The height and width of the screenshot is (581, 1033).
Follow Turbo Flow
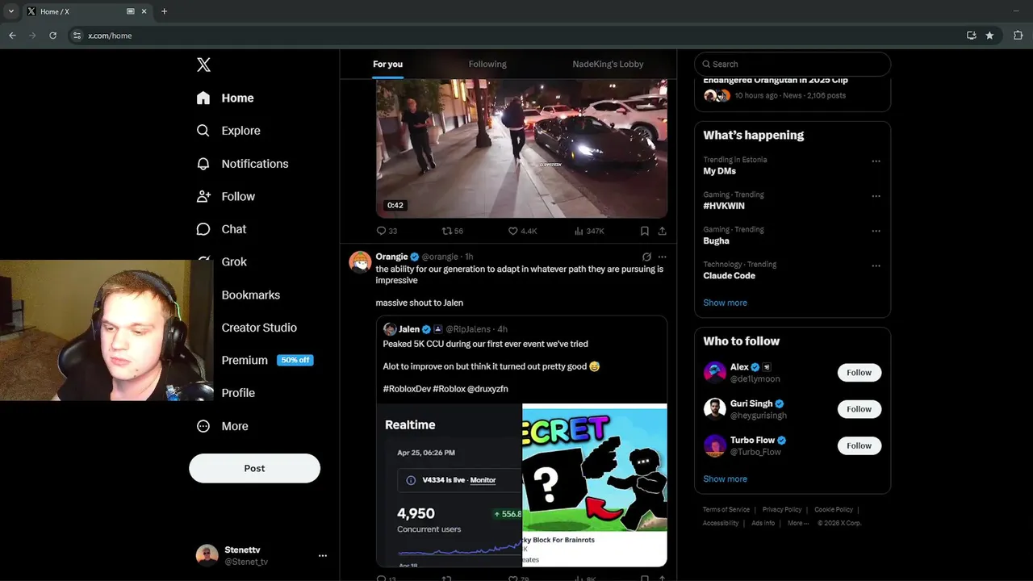(859, 445)
